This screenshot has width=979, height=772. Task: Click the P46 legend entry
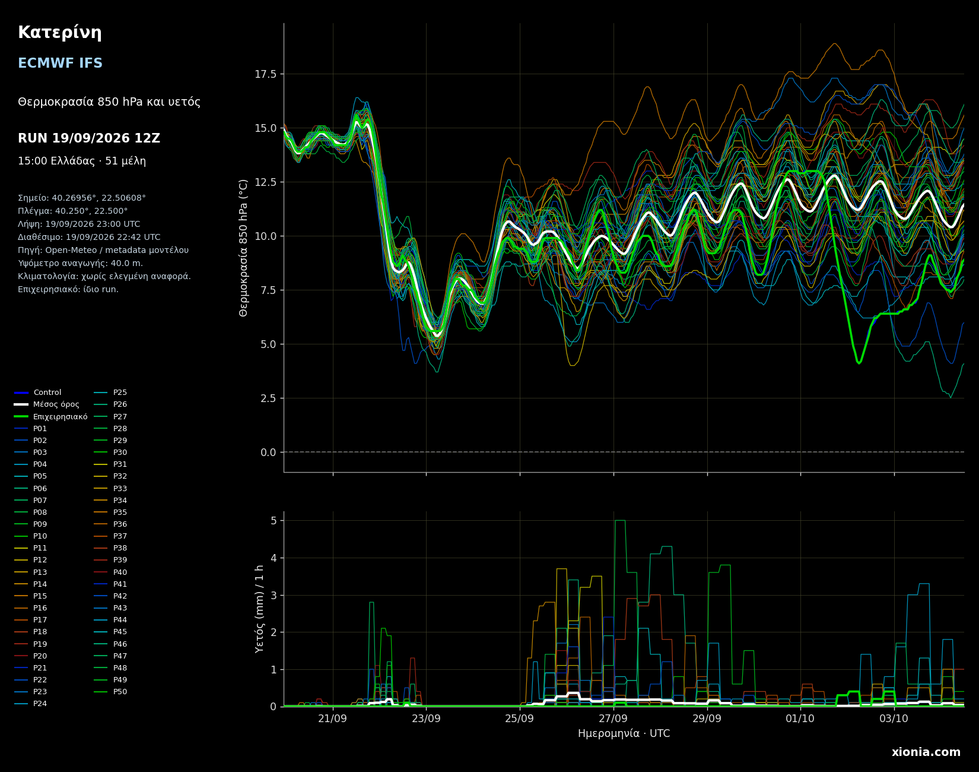click(x=111, y=644)
